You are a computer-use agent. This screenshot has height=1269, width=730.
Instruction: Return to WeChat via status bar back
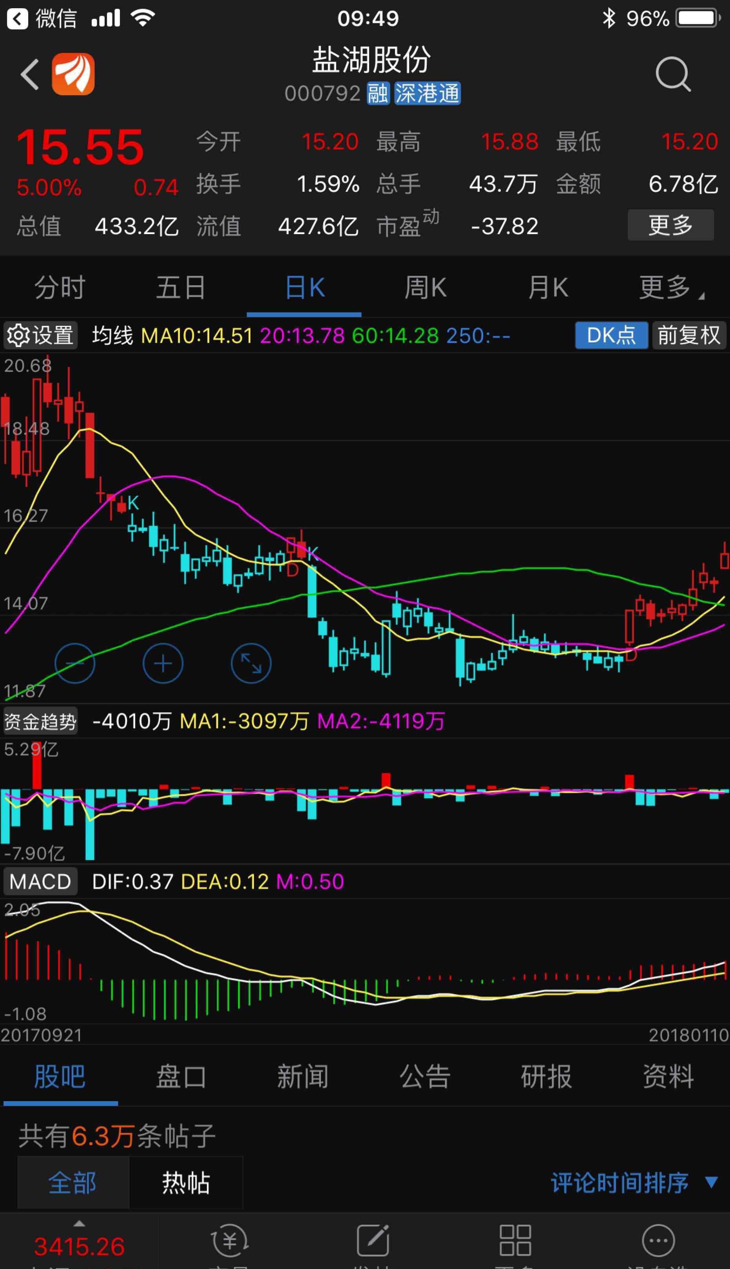point(41,18)
